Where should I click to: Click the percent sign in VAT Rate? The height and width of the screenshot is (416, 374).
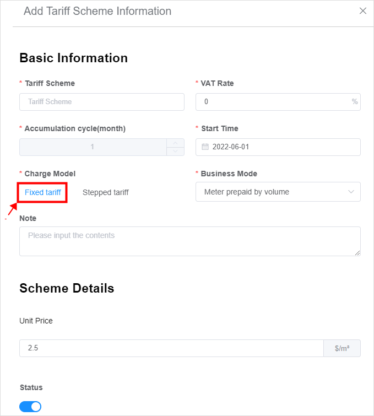pos(355,101)
